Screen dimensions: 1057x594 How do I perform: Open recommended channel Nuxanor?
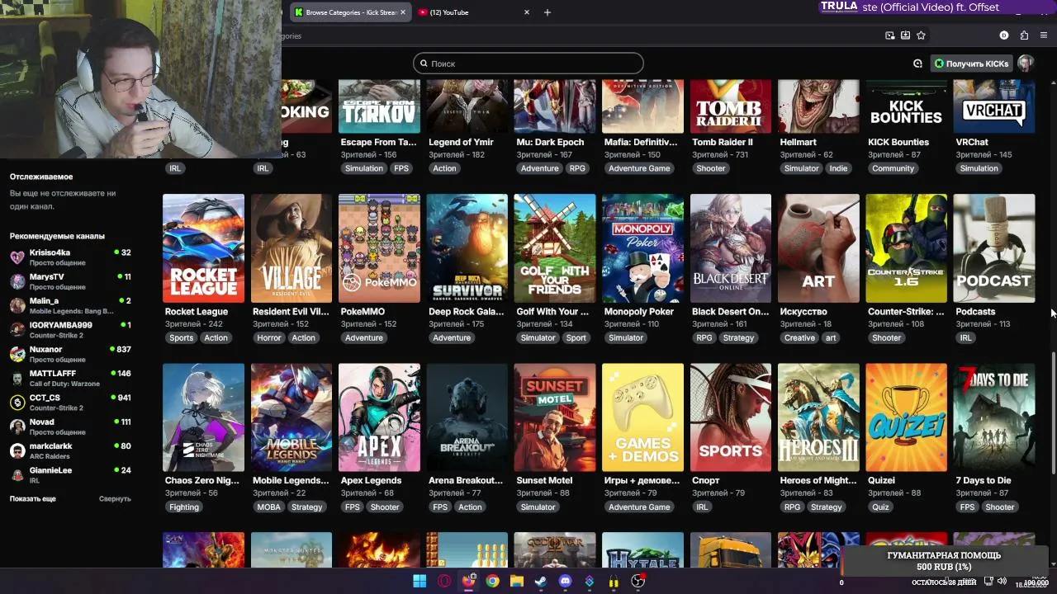(70, 354)
